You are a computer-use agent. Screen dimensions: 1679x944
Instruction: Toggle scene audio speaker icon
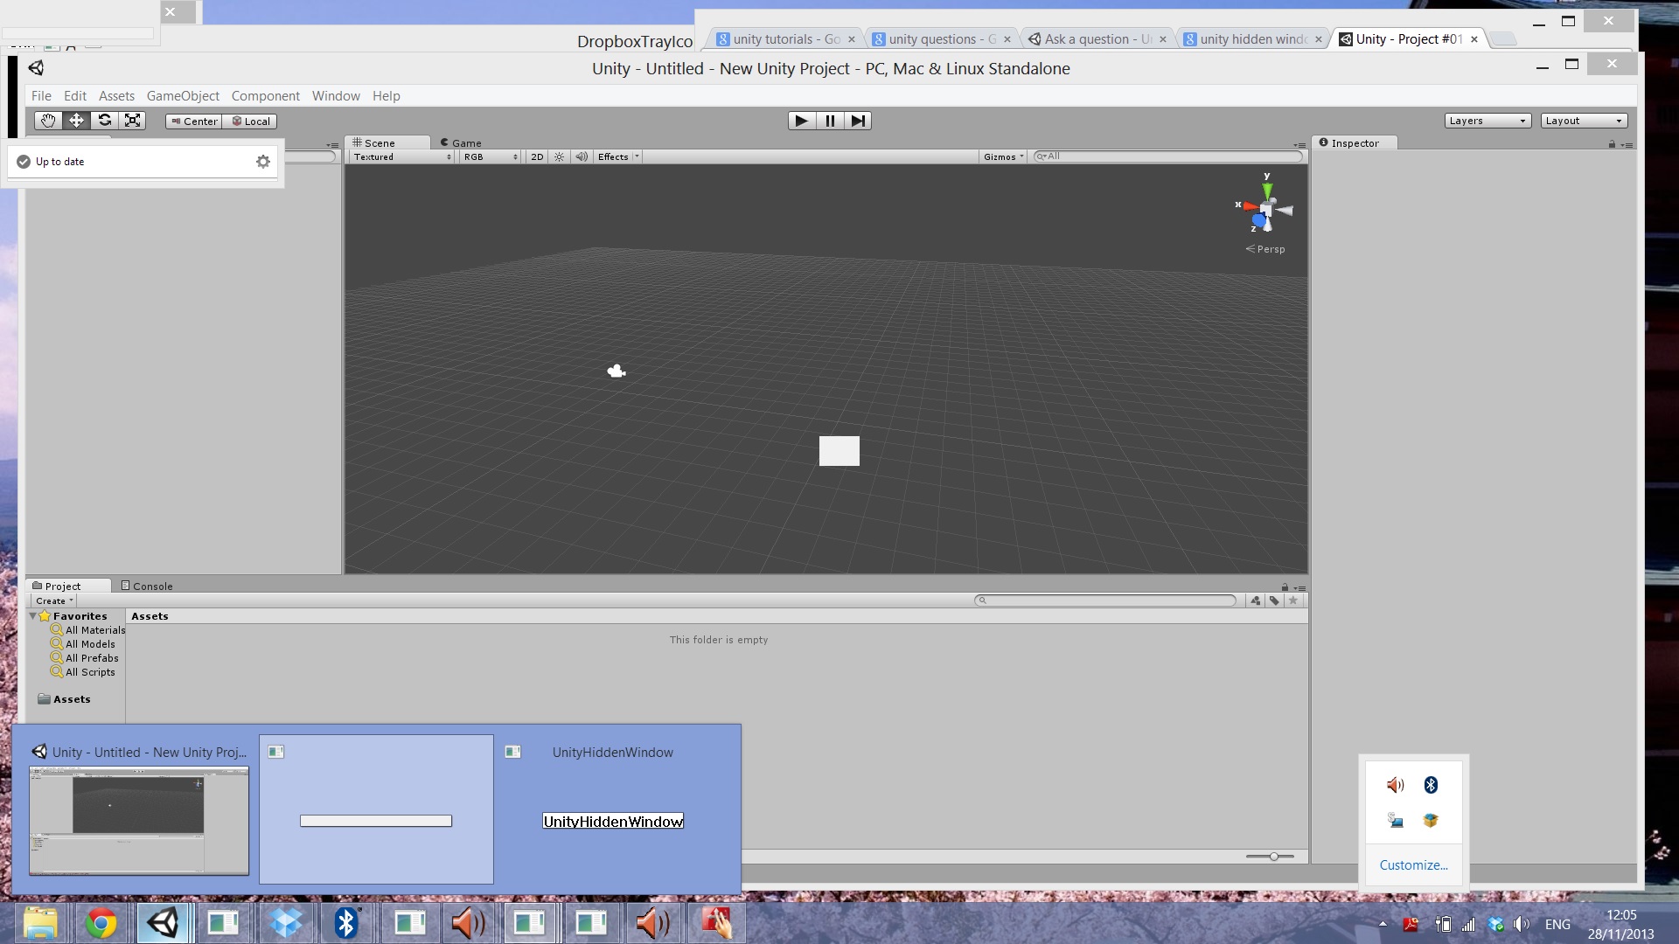click(582, 156)
